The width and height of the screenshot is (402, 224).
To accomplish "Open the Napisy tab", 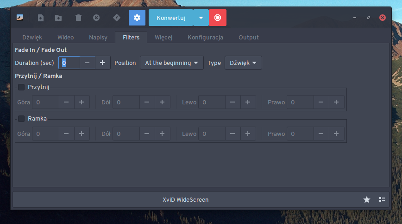I will [98, 38].
